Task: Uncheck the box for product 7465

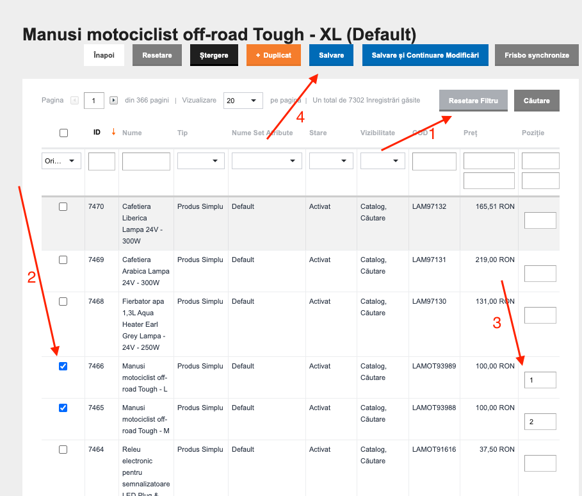Action: click(x=63, y=408)
